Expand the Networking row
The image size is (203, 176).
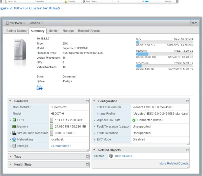[10, 140]
